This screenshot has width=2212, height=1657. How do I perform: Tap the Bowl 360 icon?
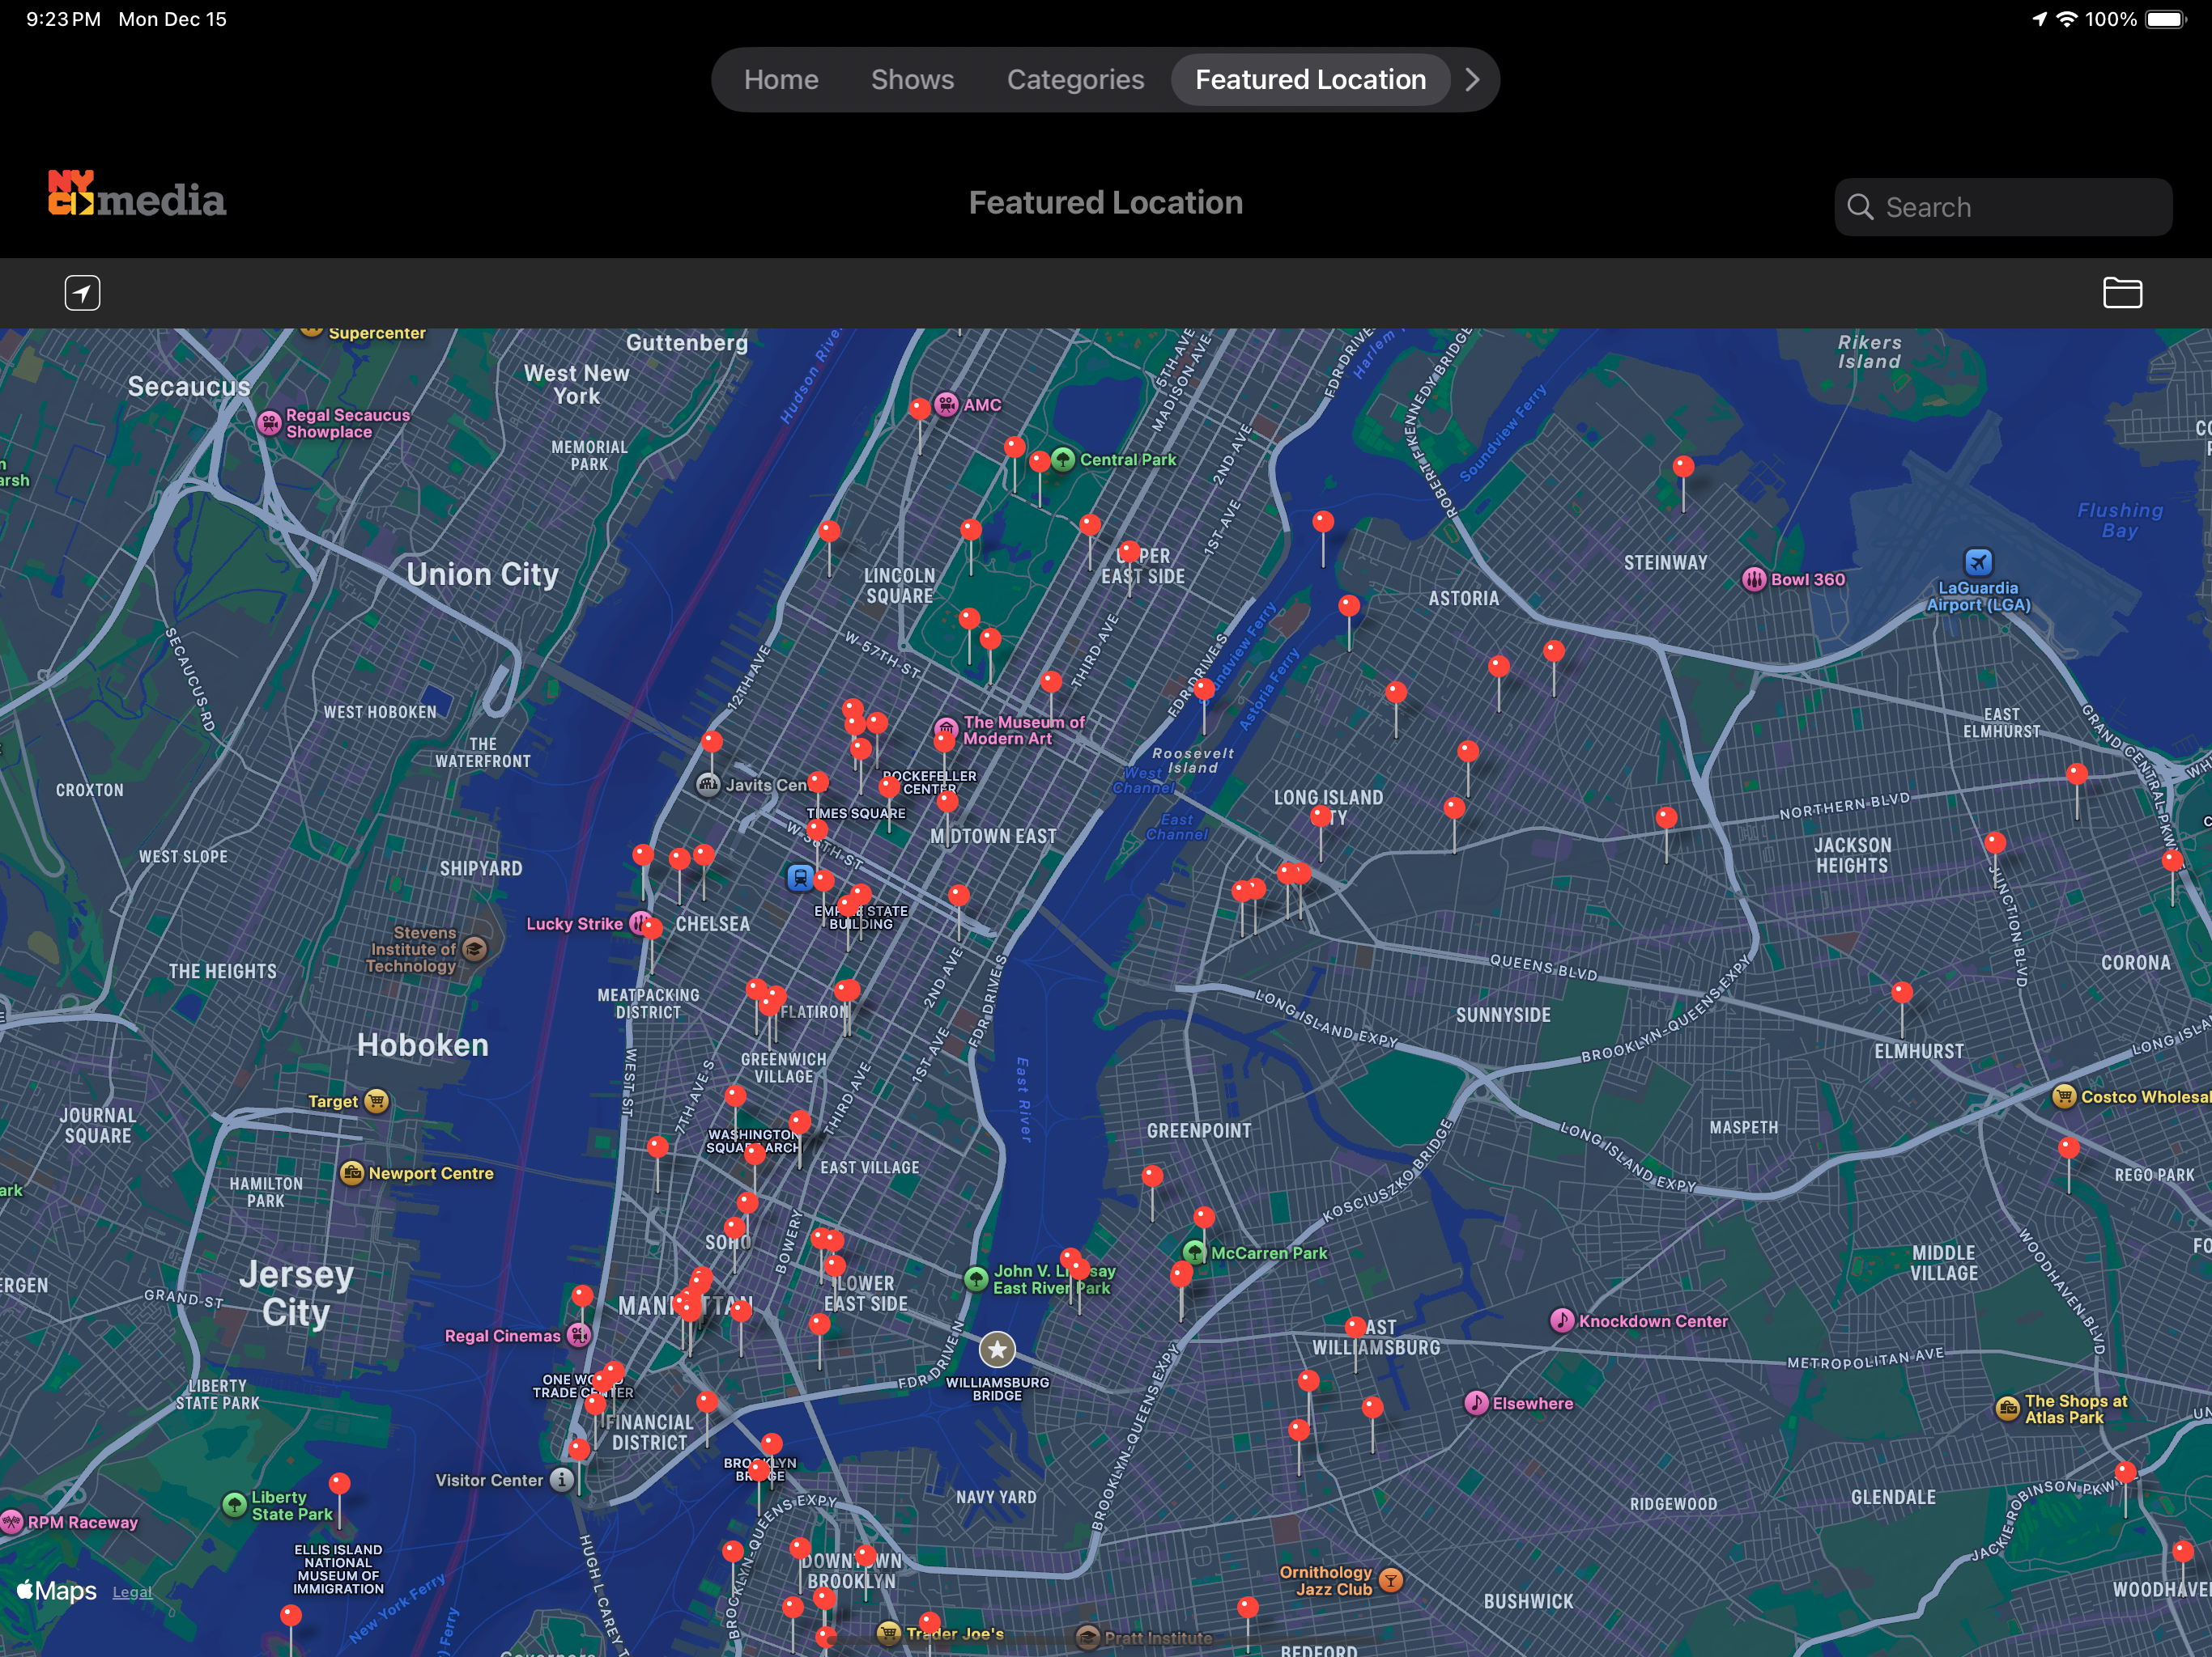pyautogui.click(x=1754, y=579)
